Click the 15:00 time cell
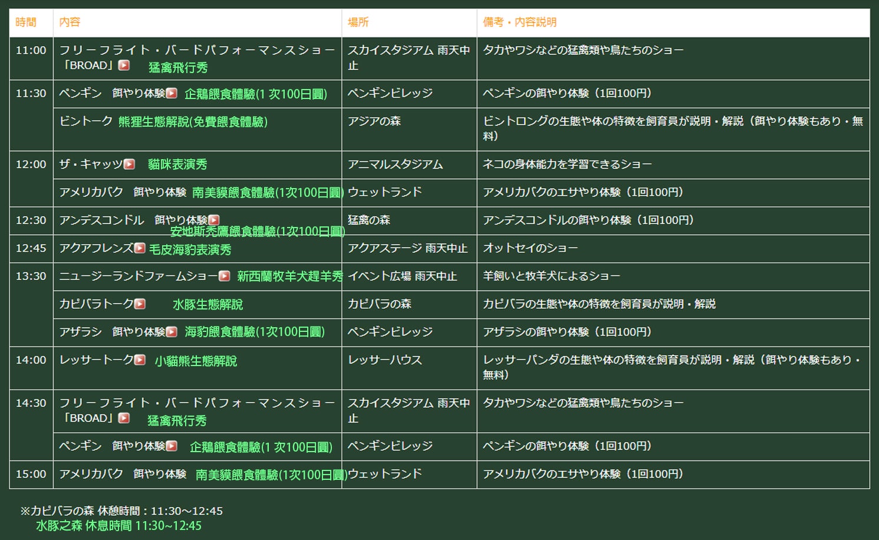The width and height of the screenshot is (879, 540). (31, 474)
